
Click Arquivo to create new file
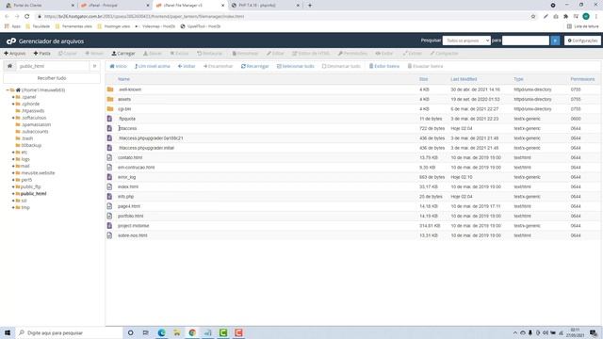[15, 53]
